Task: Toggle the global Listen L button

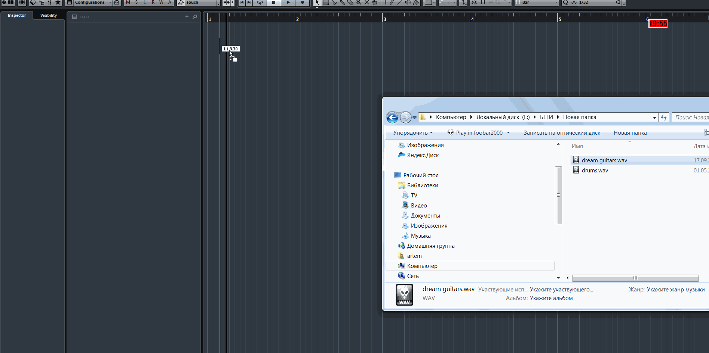Action: coord(145,2)
